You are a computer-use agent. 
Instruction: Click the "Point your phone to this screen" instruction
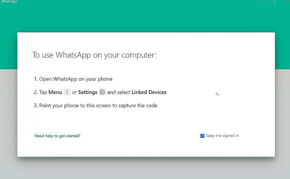98,106
